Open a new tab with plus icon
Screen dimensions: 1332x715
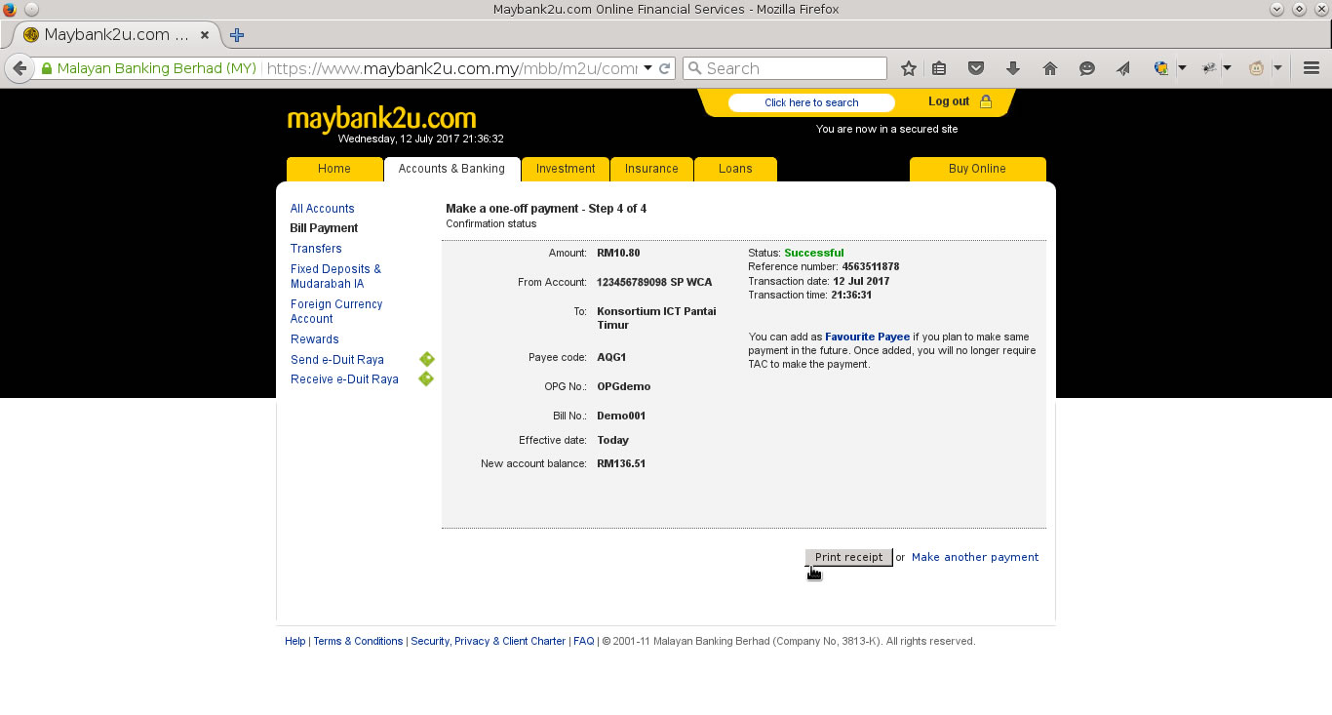click(x=236, y=35)
